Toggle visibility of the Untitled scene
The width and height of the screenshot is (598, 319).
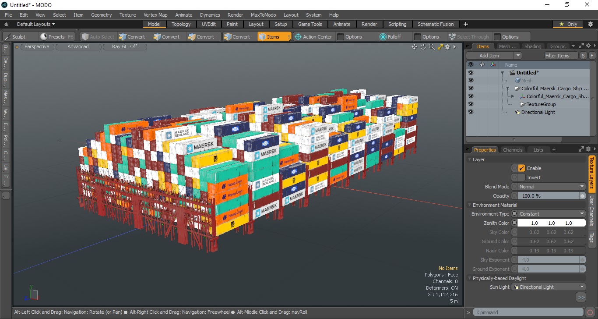(471, 73)
